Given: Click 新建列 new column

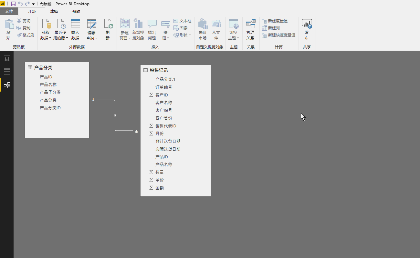Looking at the screenshot, I should tap(271, 28).
